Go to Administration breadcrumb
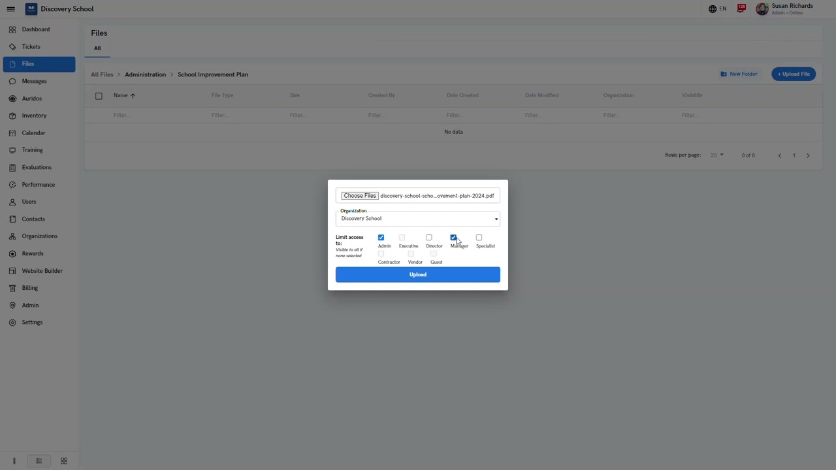 coord(145,74)
